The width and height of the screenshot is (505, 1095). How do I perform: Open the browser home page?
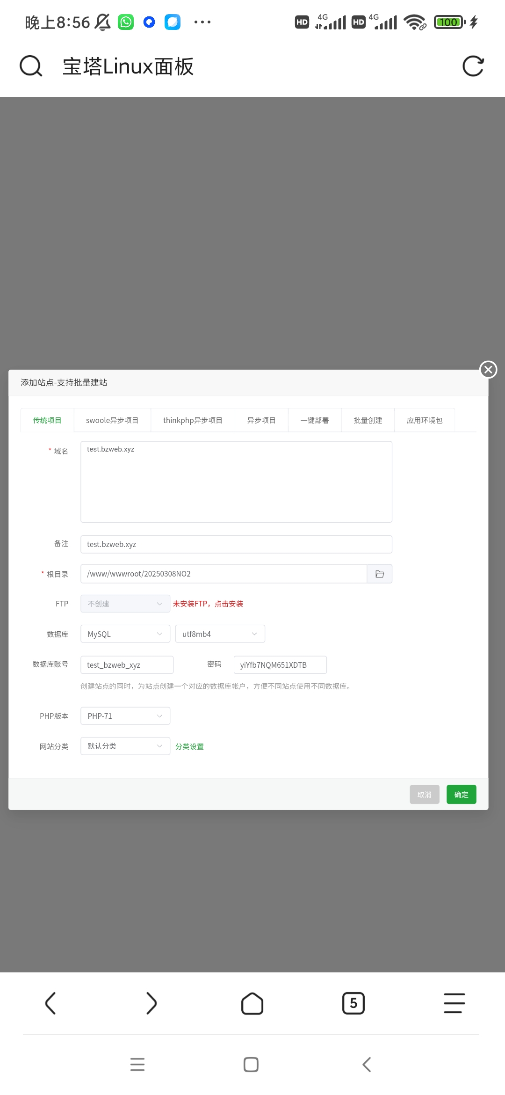pos(252,1003)
